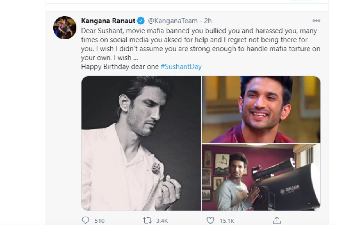Open the three-dot more options icon

click(x=316, y=21)
